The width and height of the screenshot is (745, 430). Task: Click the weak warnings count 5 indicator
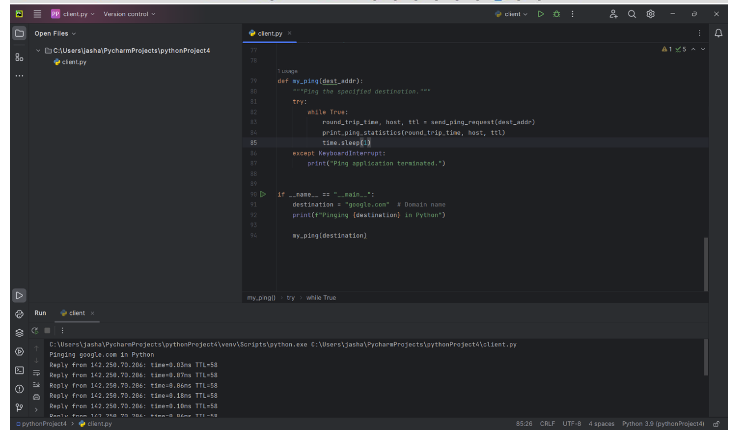pyautogui.click(x=681, y=49)
